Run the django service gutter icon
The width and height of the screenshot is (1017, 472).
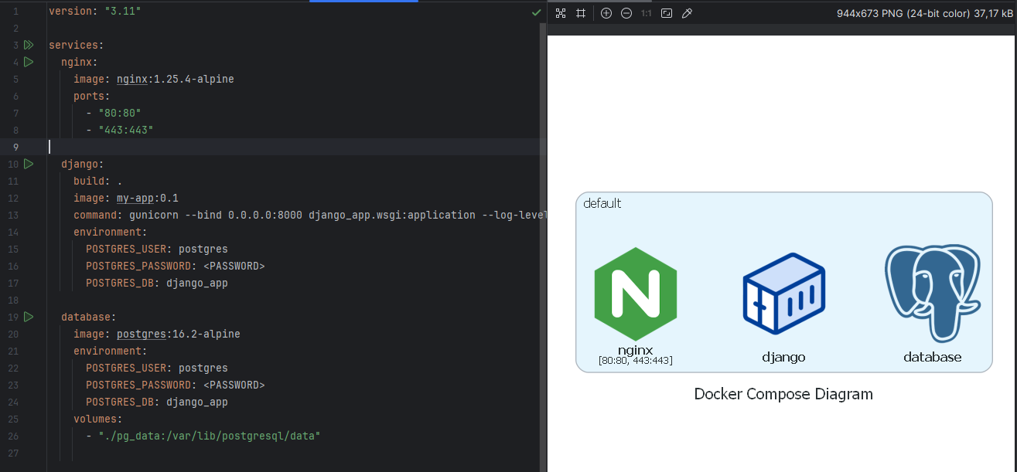coord(29,164)
